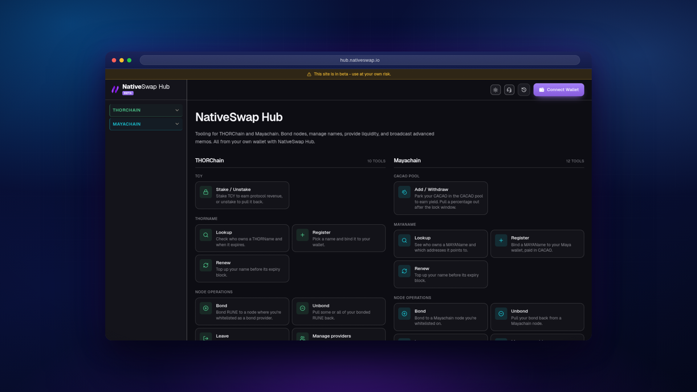Click the Mayachain section heading

coord(407,160)
